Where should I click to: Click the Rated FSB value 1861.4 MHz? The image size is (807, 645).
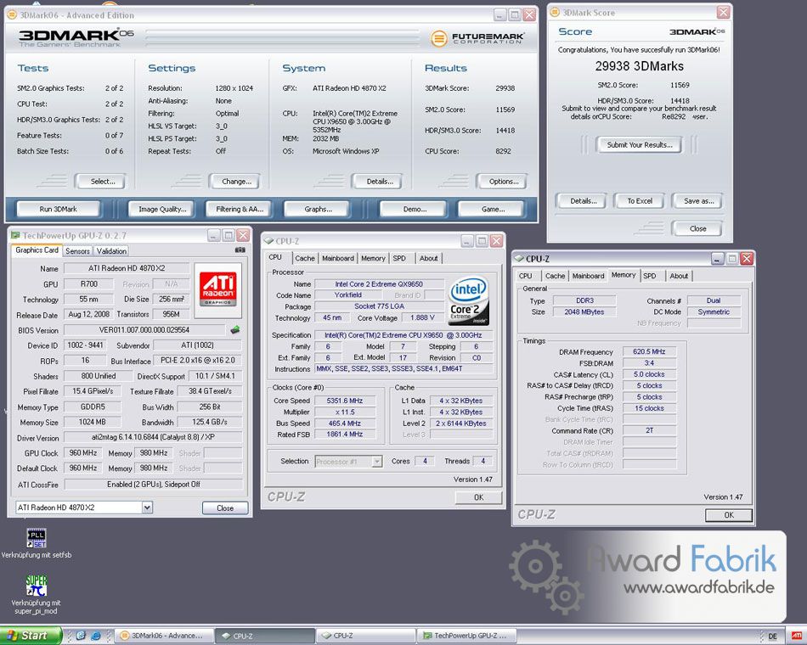344,435
